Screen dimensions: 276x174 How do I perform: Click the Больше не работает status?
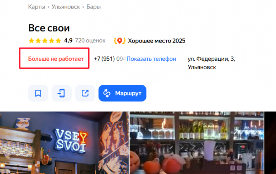(56, 59)
